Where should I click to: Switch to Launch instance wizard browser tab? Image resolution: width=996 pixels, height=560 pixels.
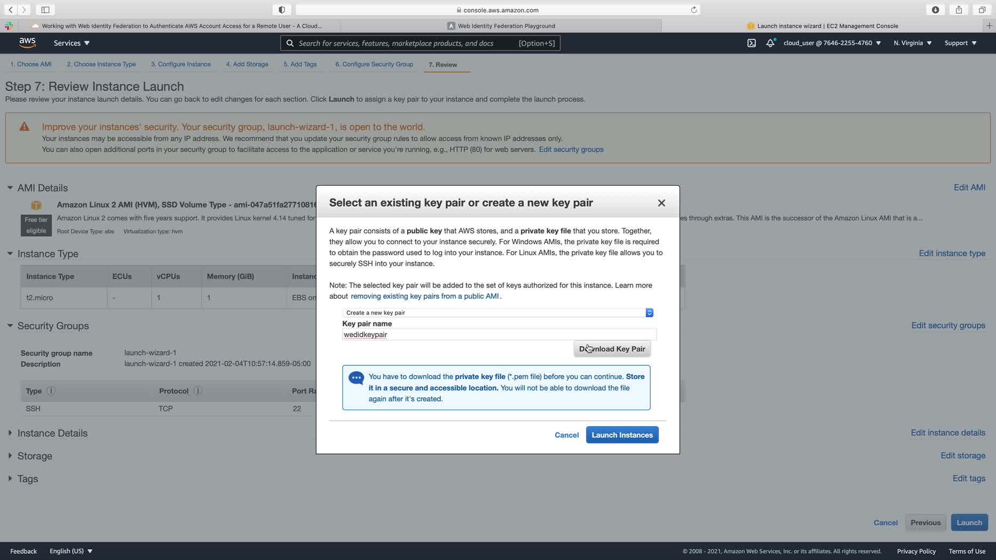tap(823, 26)
